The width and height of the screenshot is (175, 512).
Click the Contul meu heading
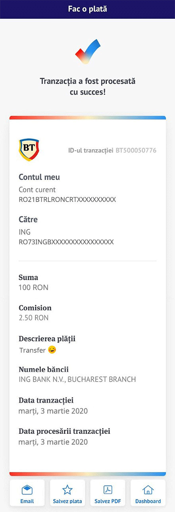click(x=39, y=177)
